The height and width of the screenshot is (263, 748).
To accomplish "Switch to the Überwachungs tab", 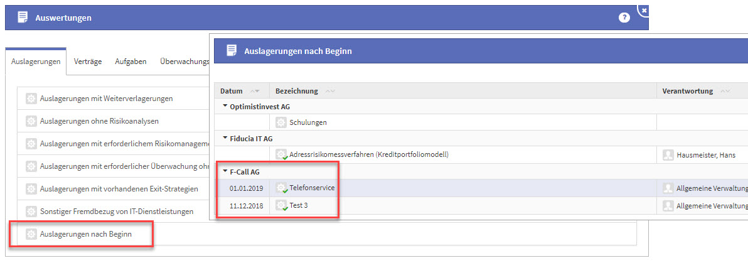I will (x=184, y=62).
